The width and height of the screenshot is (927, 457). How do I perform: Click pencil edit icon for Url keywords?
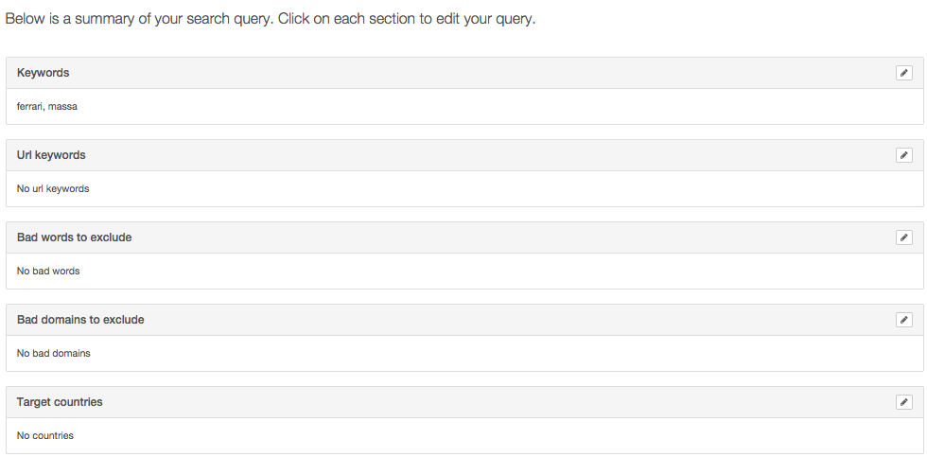903,155
